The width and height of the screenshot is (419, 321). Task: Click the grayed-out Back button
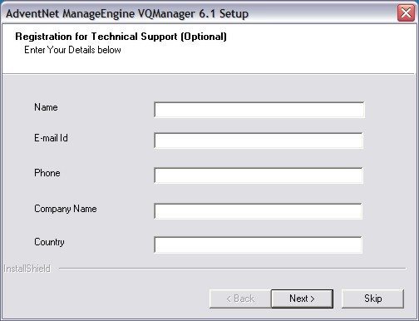(240, 299)
